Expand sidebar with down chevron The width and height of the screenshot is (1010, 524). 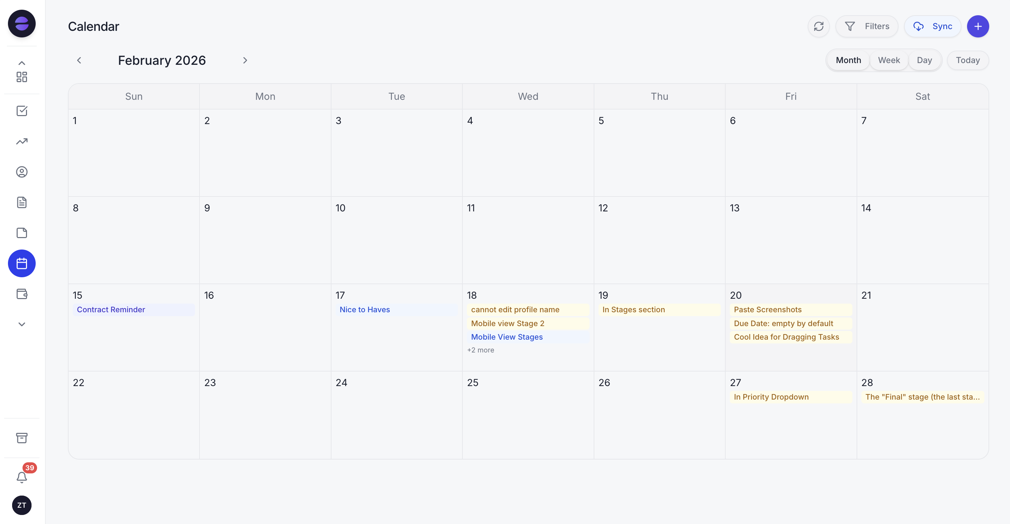[21, 324]
